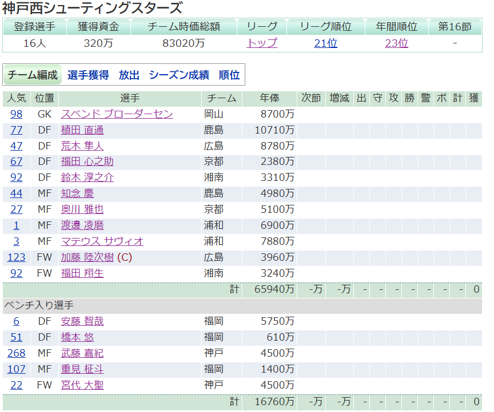
Task: Click popularity number 22
Action: coord(17,385)
